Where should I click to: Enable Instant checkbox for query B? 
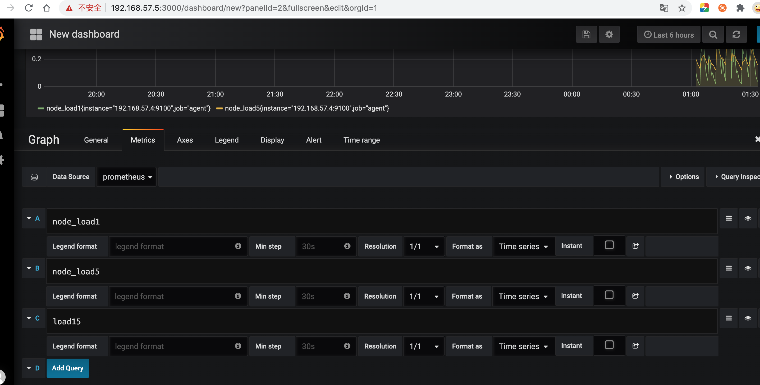pos(609,295)
